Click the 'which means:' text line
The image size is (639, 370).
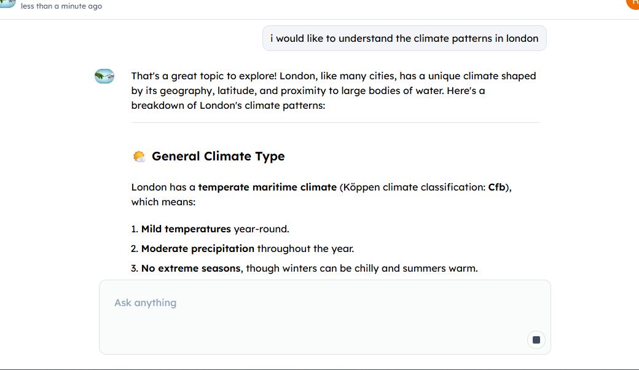pos(163,202)
